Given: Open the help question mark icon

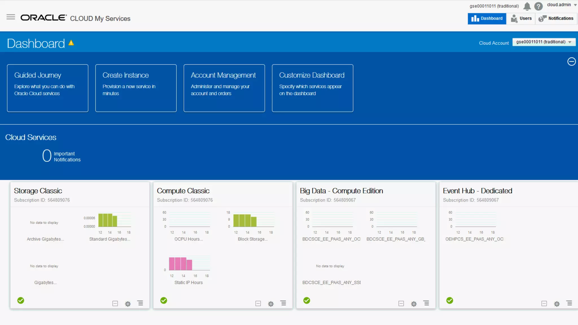Looking at the screenshot, I should (538, 6).
